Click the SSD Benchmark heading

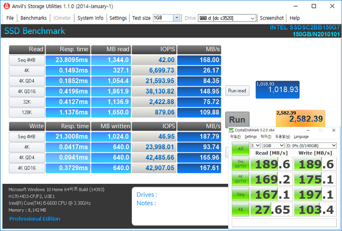pyautogui.click(x=35, y=31)
